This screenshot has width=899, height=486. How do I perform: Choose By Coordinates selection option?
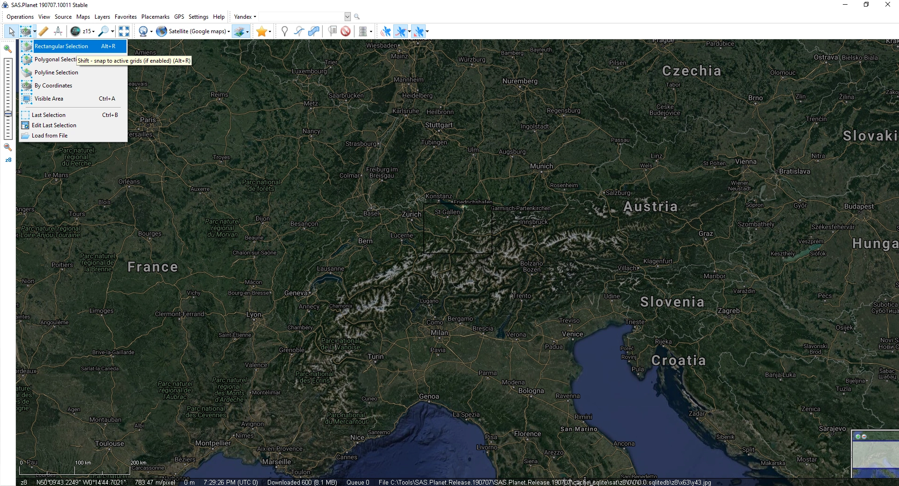pyautogui.click(x=74, y=86)
